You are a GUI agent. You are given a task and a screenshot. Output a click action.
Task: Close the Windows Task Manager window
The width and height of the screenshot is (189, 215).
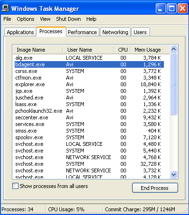point(183,9)
